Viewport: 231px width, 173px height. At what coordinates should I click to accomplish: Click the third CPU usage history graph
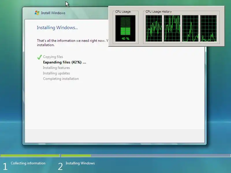pos(190,28)
